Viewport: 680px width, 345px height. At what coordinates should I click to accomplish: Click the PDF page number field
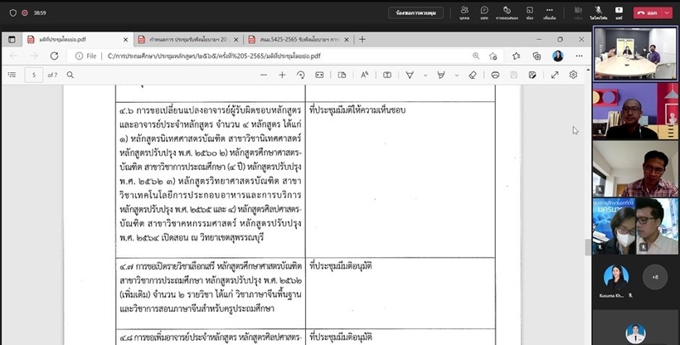click(x=34, y=75)
